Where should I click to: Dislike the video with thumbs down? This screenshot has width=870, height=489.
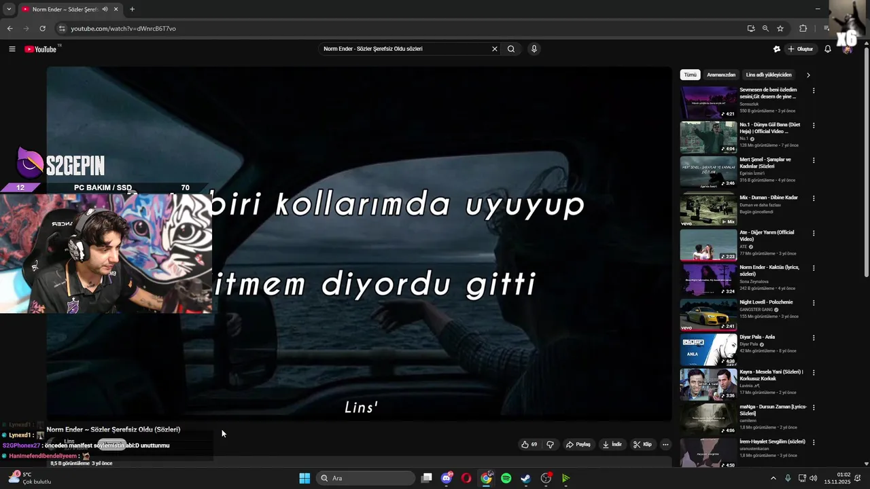[550, 444]
